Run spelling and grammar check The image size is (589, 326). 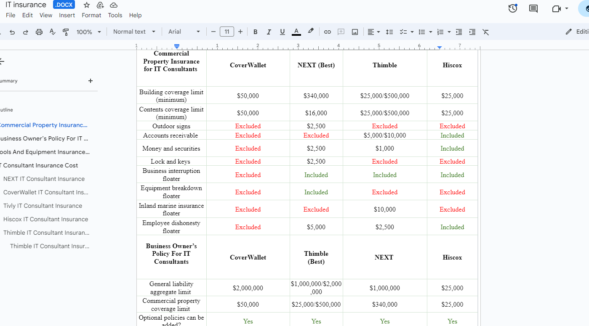(53, 32)
